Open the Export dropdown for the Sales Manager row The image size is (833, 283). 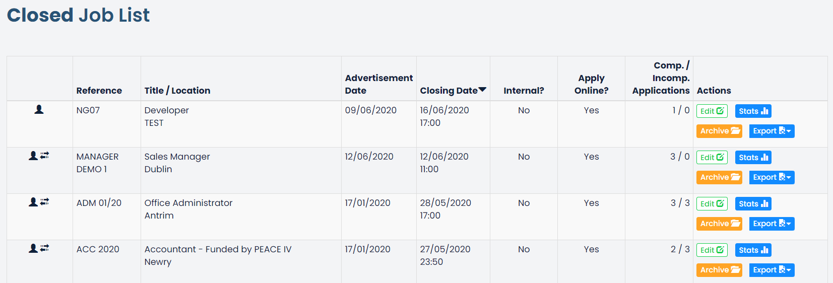coord(772,177)
